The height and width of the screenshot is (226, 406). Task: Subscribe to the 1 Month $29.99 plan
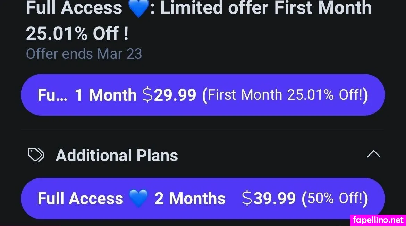[203, 95]
